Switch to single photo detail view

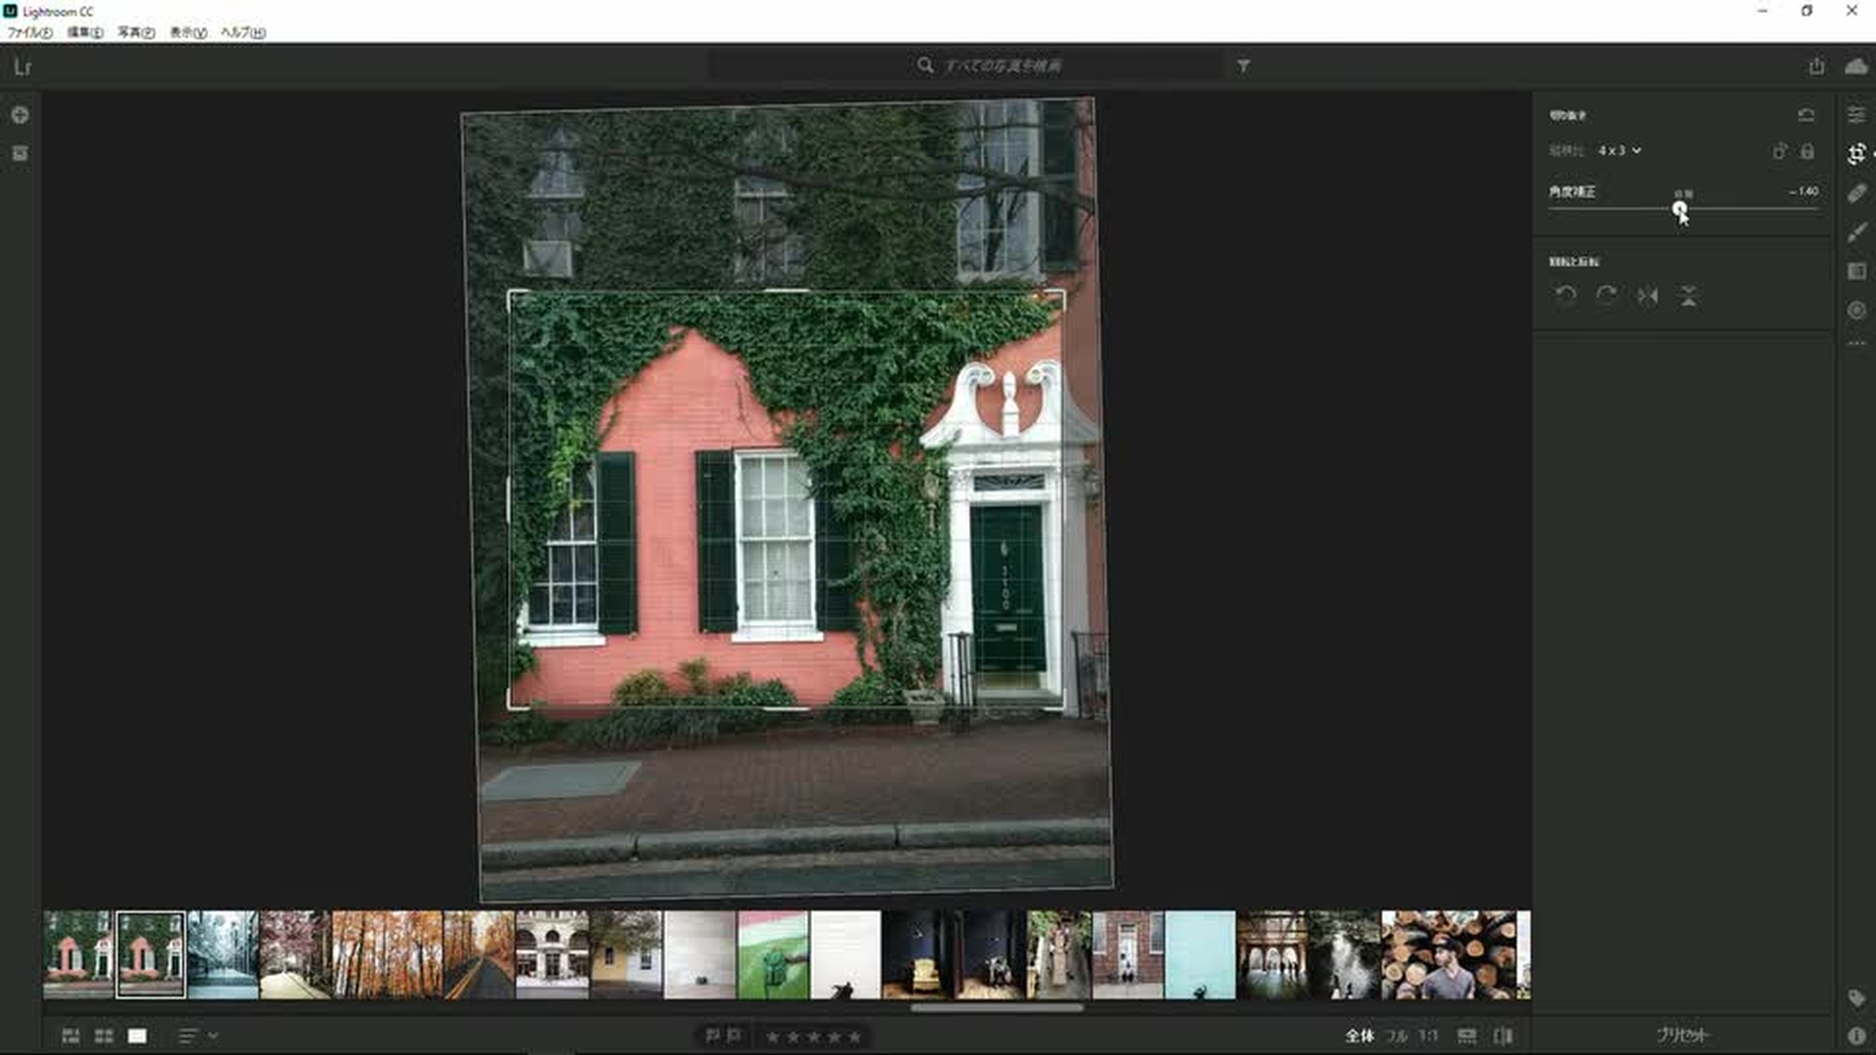tap(138, 1035)
